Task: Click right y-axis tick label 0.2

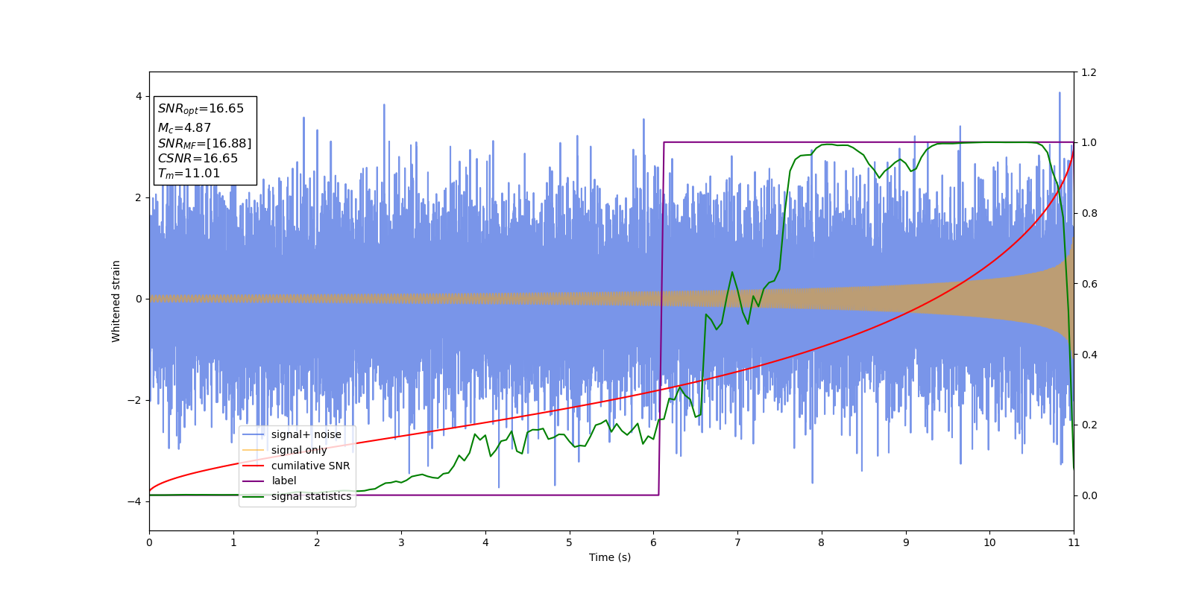Action: click(1089, 425)
